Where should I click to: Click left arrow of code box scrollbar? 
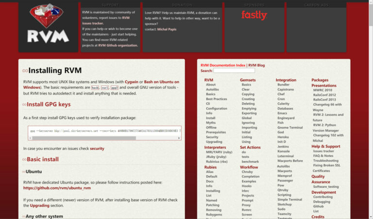(30, 138)
